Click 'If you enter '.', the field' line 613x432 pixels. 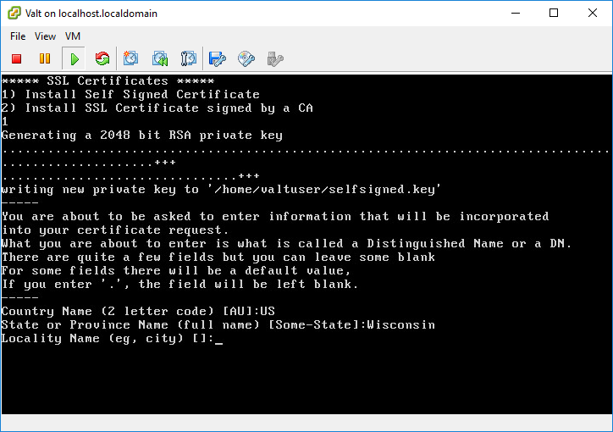tap(179, 285)
